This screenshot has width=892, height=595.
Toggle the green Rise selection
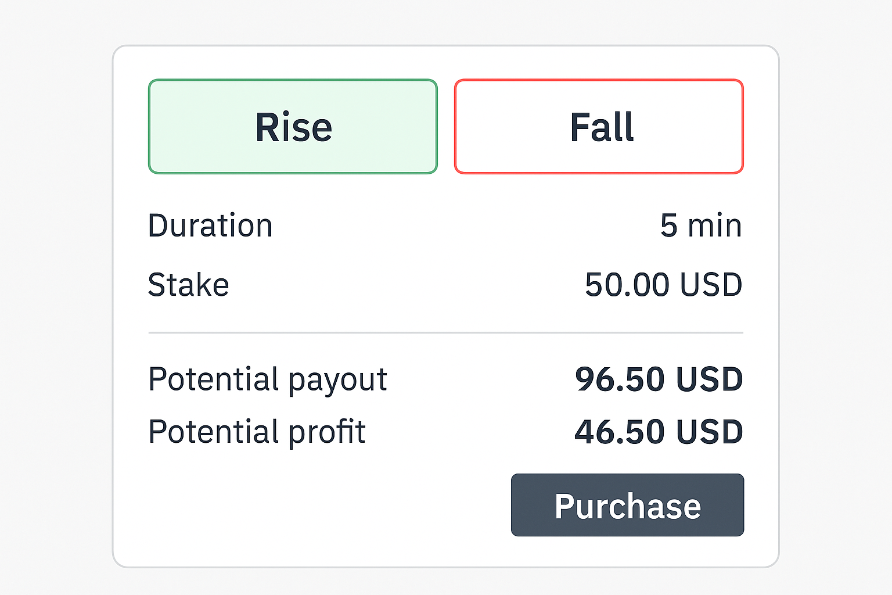(x=293, y=126)
